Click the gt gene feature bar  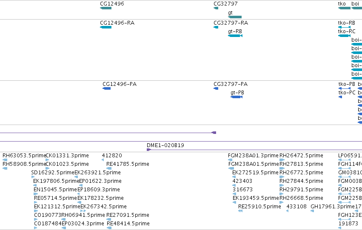pyautogui.click(x=235, y=17)
